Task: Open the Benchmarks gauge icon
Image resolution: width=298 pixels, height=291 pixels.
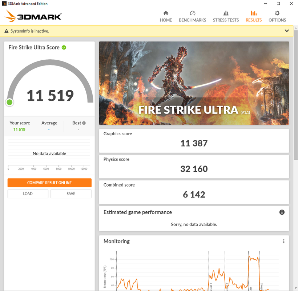Action: tap(192, 13)
